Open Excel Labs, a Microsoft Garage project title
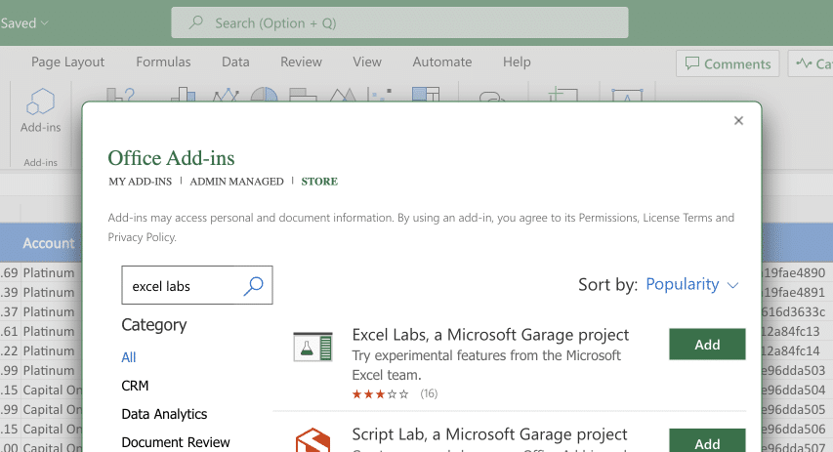The height and width of the screenshot is (452, 833). [490, 335]
